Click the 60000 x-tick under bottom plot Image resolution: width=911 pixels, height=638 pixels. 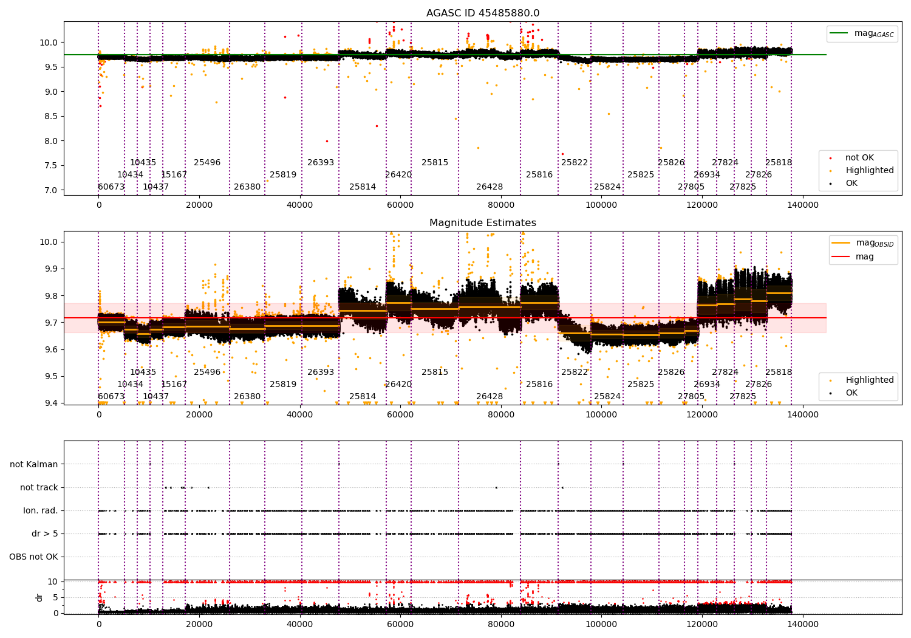coord(400,625)
